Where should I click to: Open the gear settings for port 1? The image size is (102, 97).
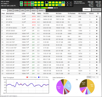coord(97,16)
